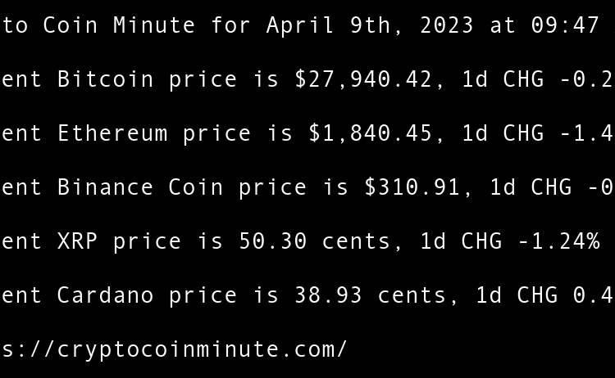615x378 pixels.
Task: Click the word Ethereum
Action: click(112, 133)
